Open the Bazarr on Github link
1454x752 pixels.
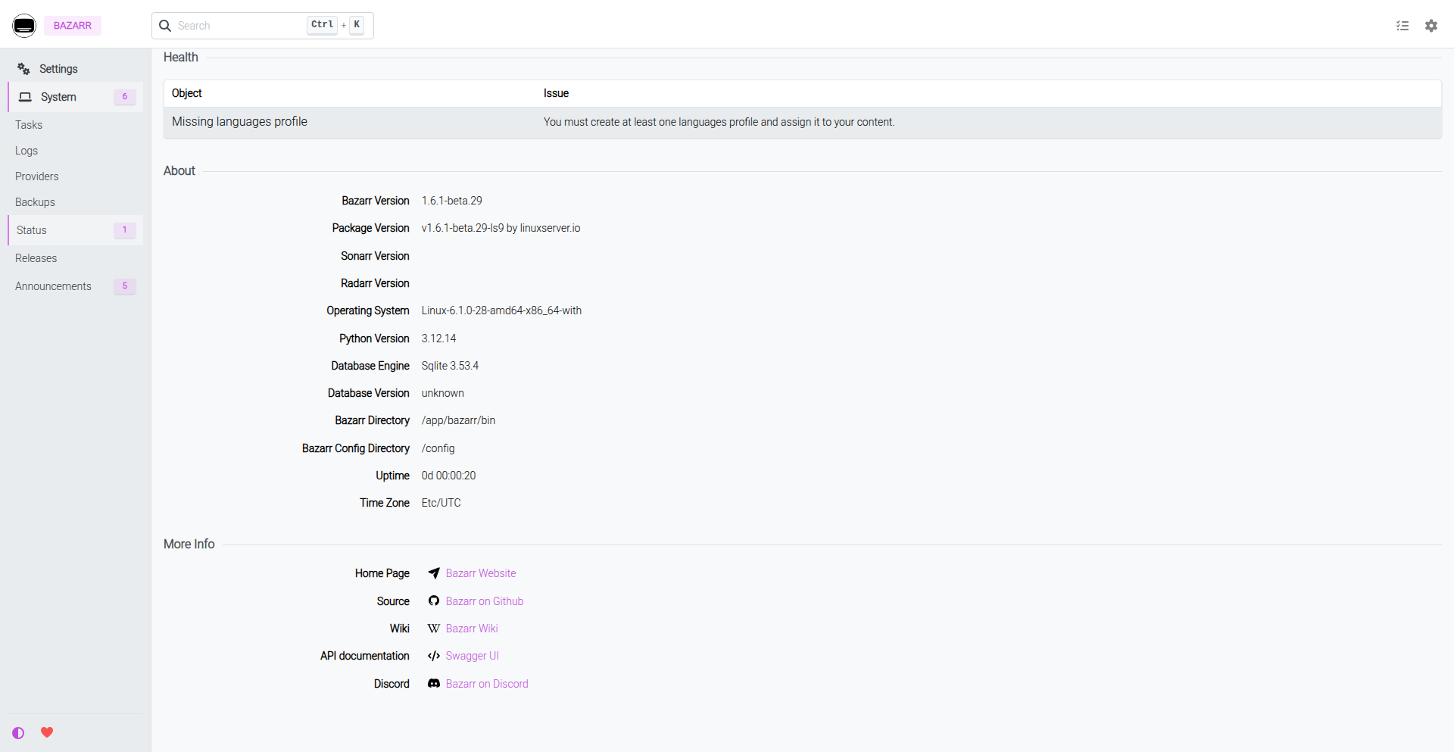click(485, 601)
